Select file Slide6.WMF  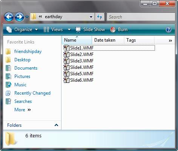[82, 80]
